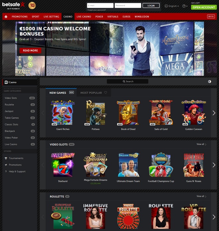Image resolution: width=219 pixels, height=231 pixels.
Task: Open Live Casino in the top navigation
Action: [84, 17]
